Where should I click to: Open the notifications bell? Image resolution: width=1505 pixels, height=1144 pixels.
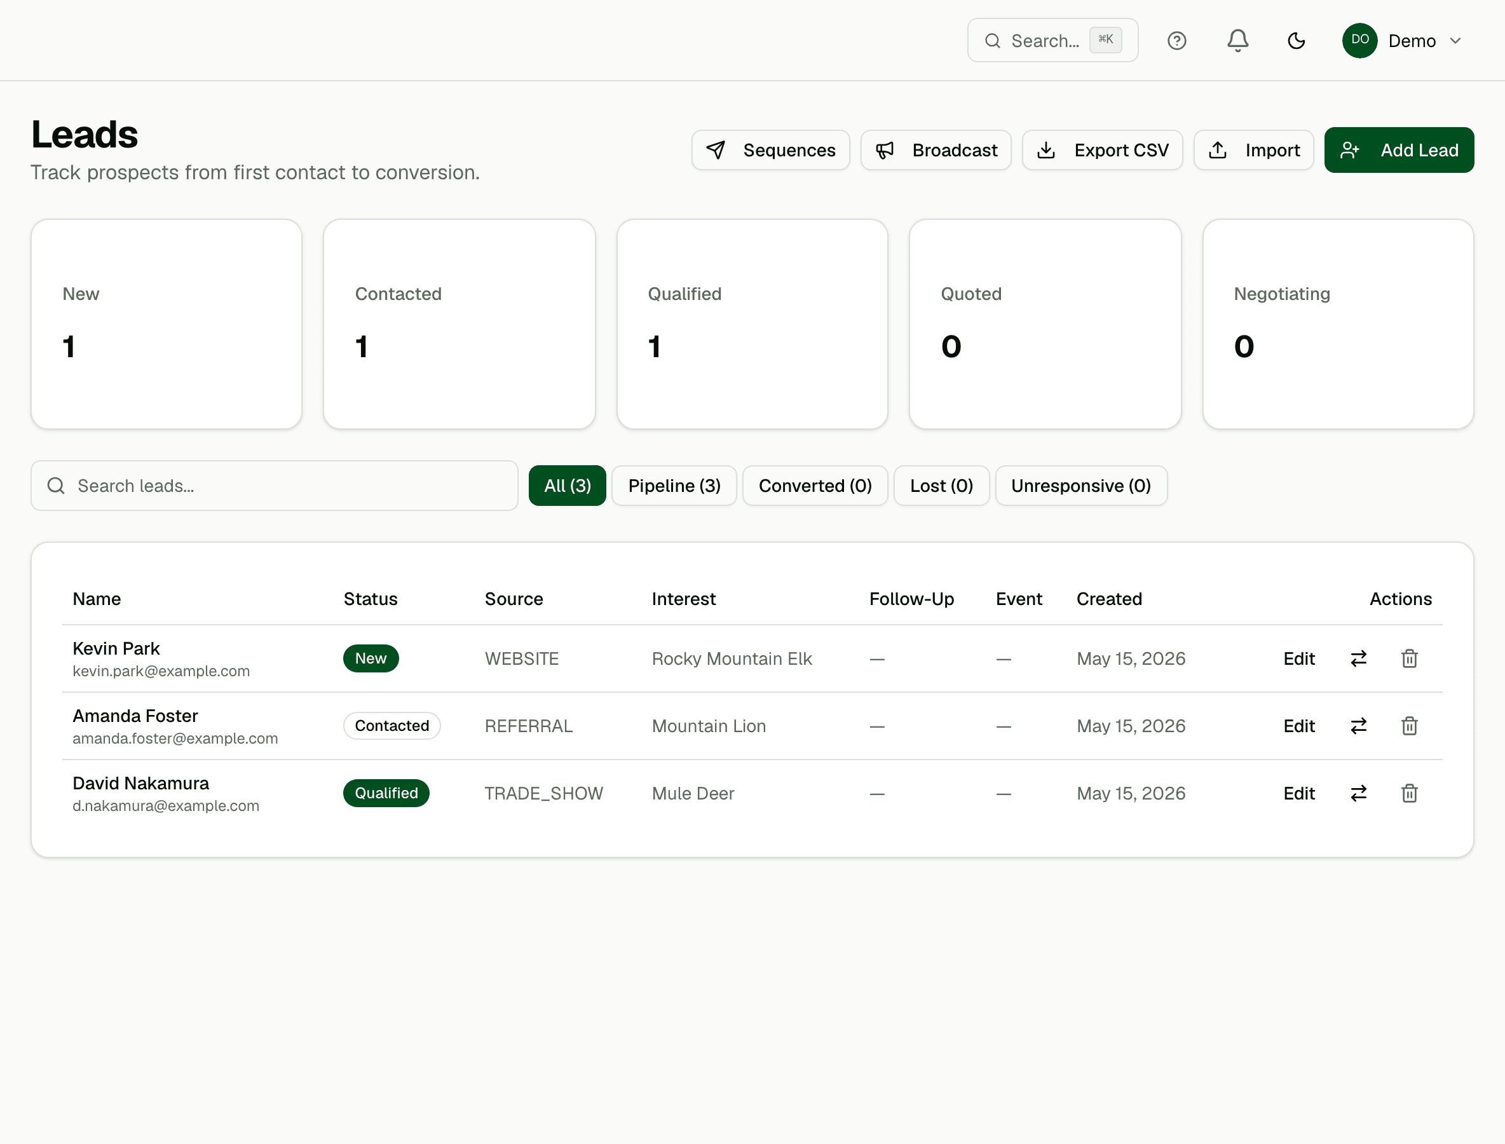(x=1237, y=41)
